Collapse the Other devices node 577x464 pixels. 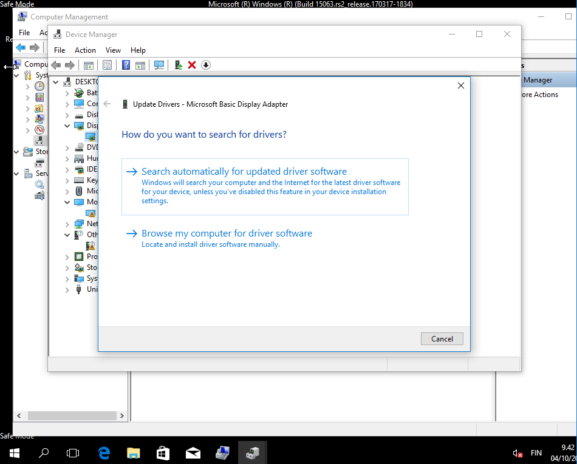pyautogui.click(x=67, y=235)
